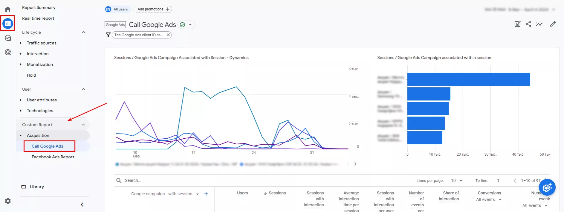This screenshot has width=564, height=212.
Task: Open the Advertising target icon
Action: (8, 52)
